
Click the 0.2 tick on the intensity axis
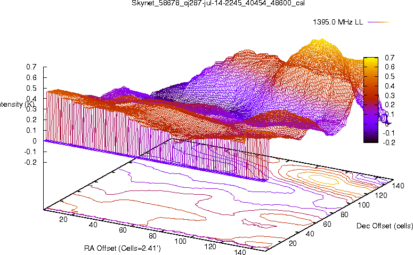point(31,119)
